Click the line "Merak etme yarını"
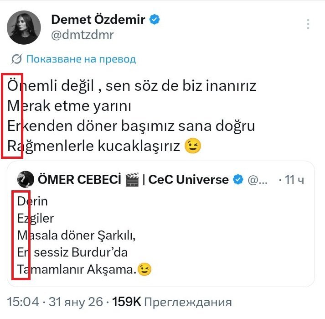The height and width of the screenshot is (319, 325). (x=69, y=106)
